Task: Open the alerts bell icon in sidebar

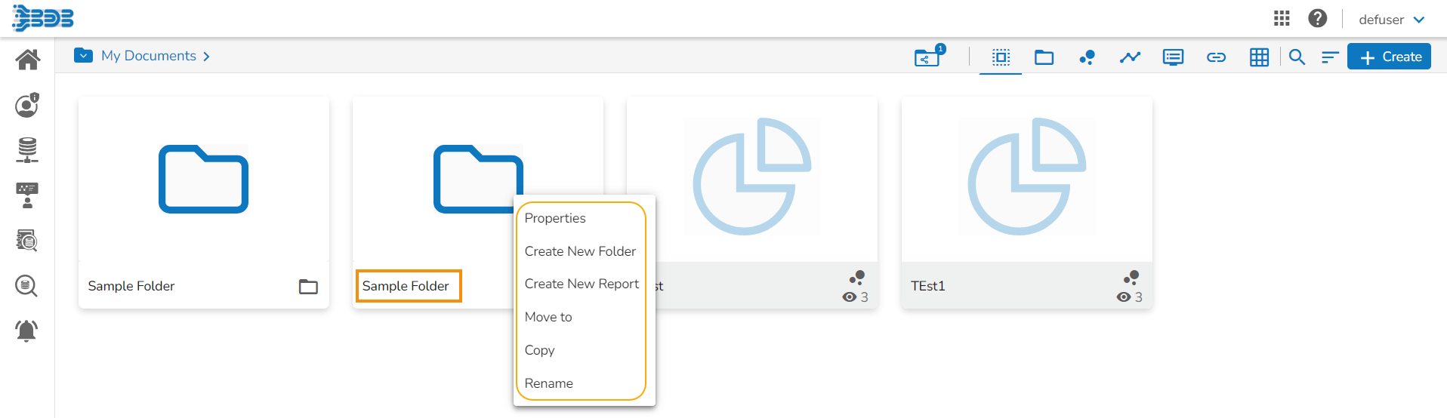Action: [26, 330]
